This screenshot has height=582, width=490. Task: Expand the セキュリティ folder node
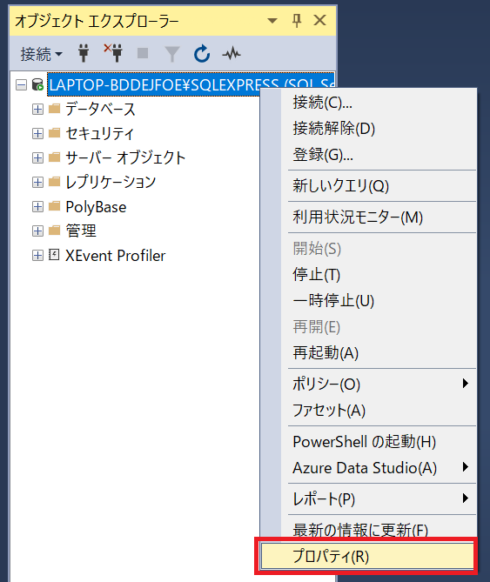(x=37, y=133)
